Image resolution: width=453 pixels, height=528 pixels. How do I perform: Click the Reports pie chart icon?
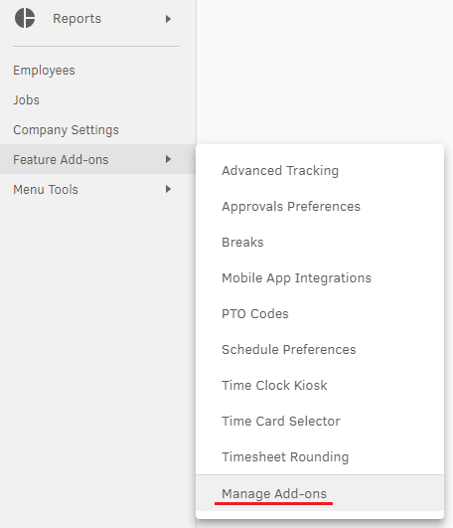pyautogui.click(x=25, y=18)
